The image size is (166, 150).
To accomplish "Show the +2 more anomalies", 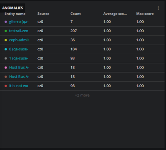I will 82,95.
